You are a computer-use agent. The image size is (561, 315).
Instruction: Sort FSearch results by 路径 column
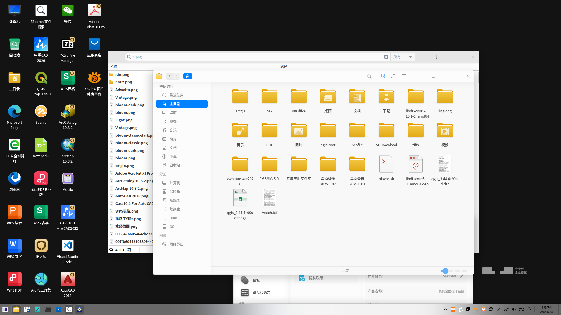(284, 67)
